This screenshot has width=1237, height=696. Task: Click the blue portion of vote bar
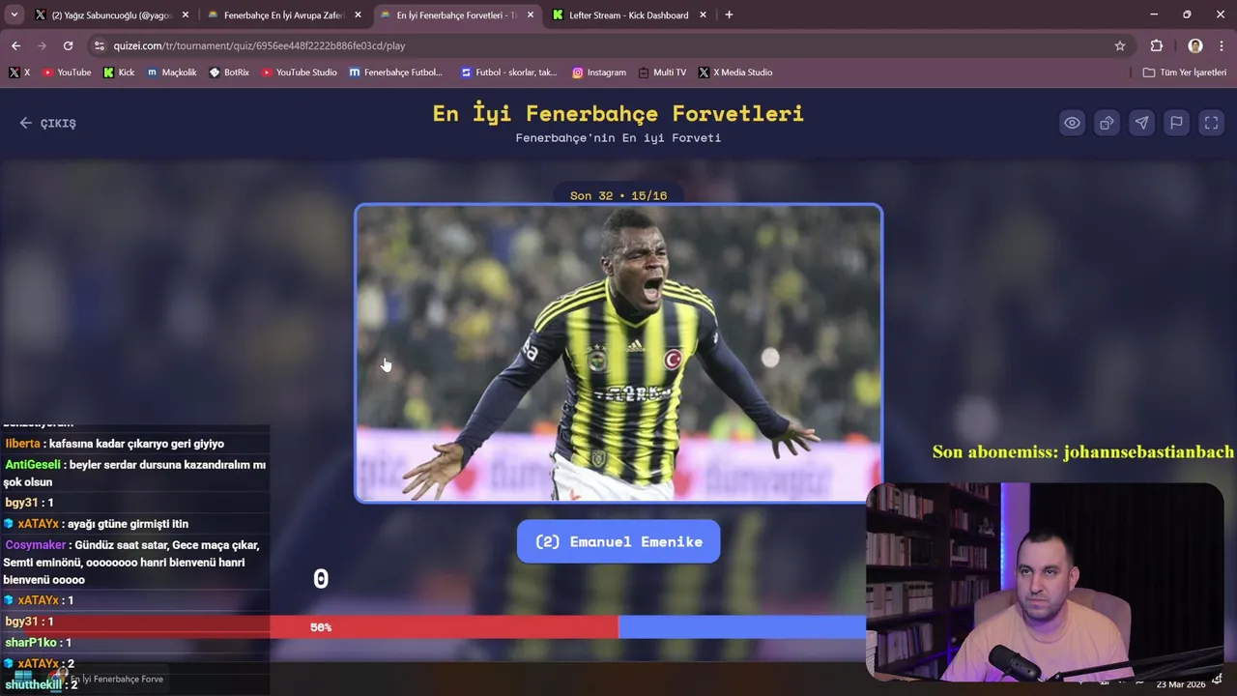click(741, 627)
